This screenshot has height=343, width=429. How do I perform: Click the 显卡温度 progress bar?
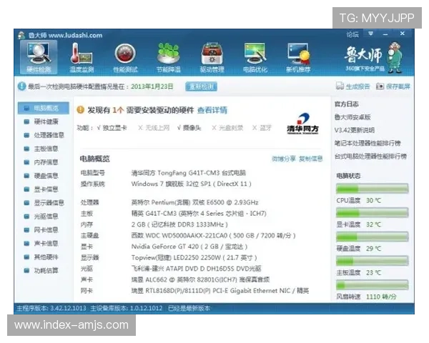click(372, 212)
